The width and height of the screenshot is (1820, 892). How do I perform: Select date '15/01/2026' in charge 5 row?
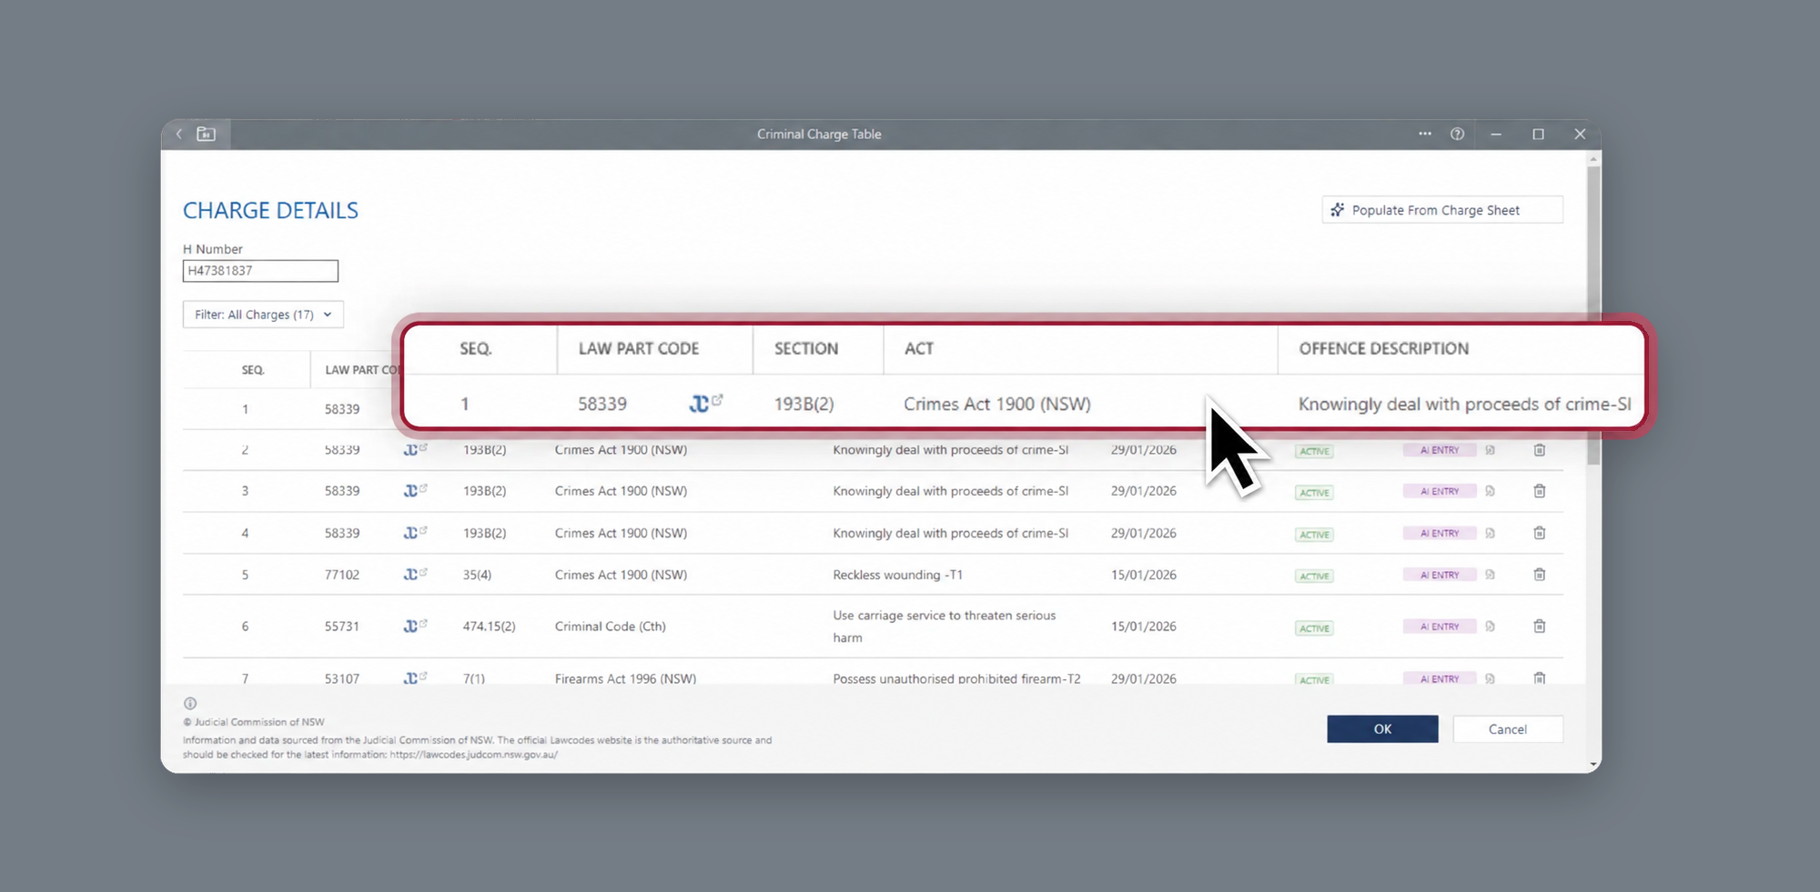(x=1144, y=575)
